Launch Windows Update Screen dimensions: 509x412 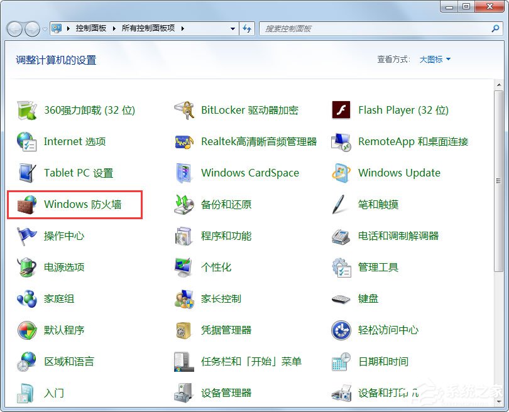pyautogui.click(x=398, y=173)
